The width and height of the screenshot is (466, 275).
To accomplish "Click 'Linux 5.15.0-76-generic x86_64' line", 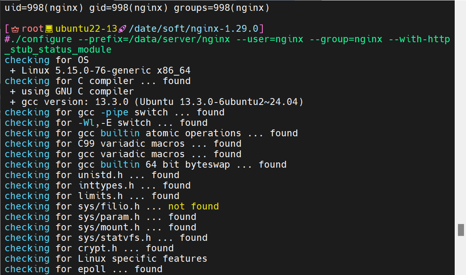I will (100, 70).
